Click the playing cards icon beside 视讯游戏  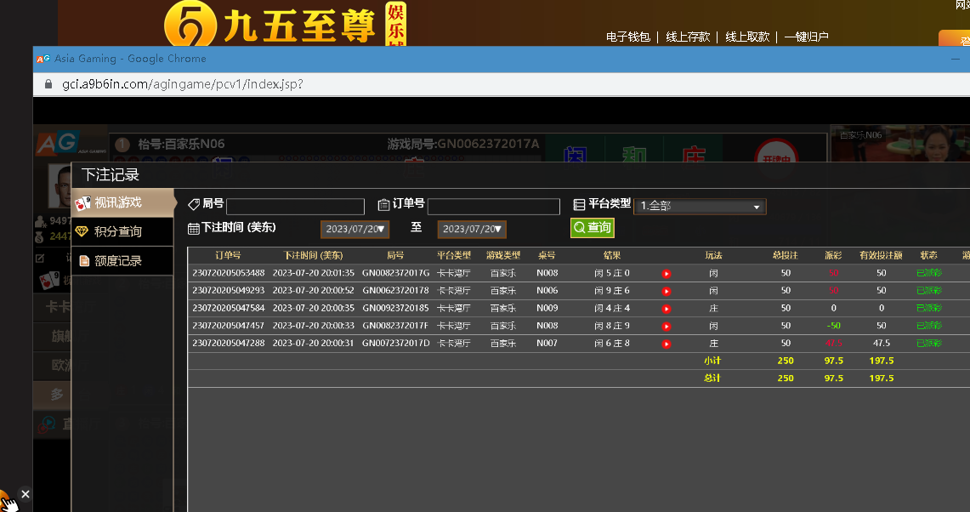pos(83,203)
